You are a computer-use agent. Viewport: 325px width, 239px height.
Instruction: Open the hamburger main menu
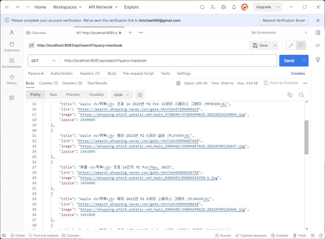tap(7, 7)
